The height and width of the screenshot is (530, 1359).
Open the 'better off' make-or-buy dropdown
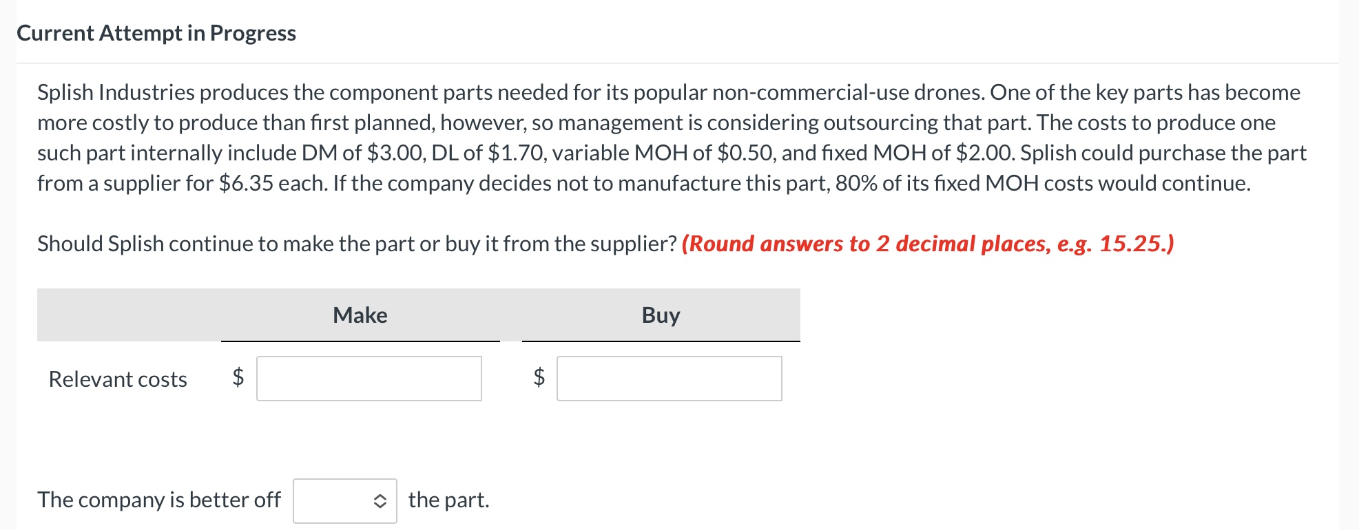coord(345,501)
